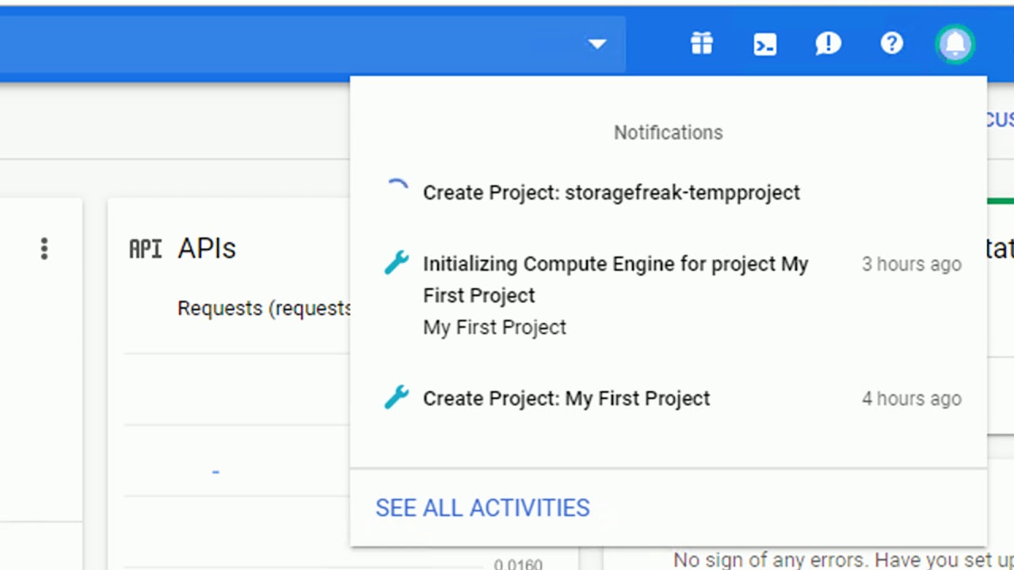
Task: Focus the top search bar field
Action: tap(312, 44)
